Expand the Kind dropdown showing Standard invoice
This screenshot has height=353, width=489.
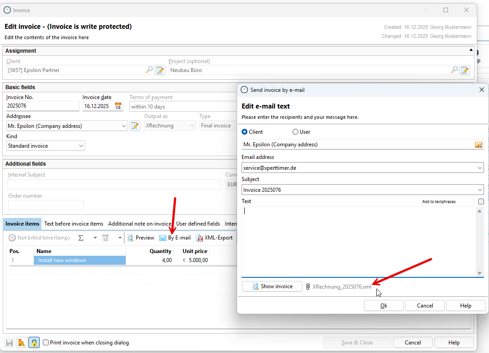[81, 146]
